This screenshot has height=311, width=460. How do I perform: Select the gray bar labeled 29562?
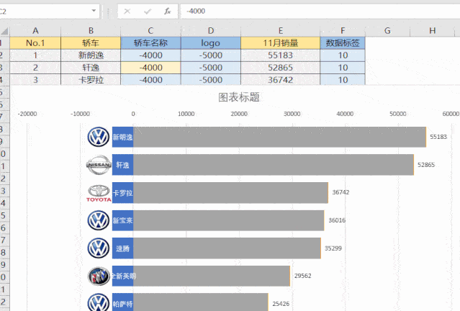click(x=212, y=276)
